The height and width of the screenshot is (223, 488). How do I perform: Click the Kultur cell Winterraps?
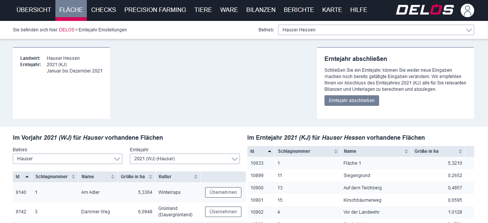(170, 192)
